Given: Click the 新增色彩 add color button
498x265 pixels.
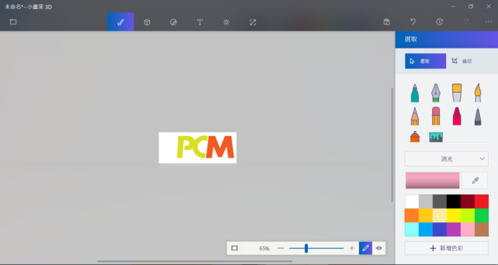Looking at the screenshot, I should pyautogui.click(x=447, y=248).
